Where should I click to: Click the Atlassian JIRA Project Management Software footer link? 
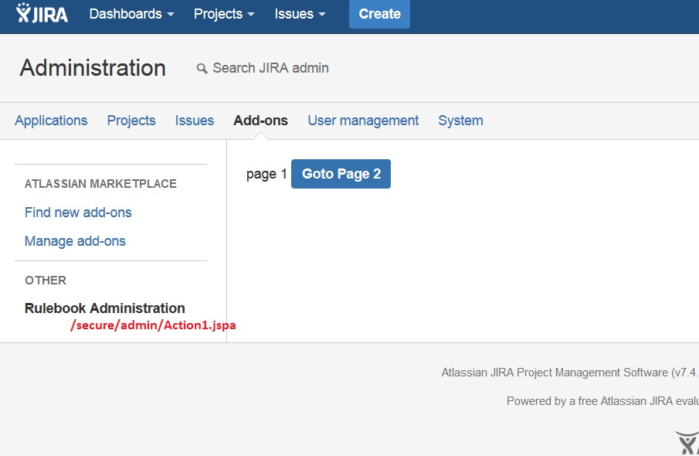pyautogui.click(x=555, y=373)
